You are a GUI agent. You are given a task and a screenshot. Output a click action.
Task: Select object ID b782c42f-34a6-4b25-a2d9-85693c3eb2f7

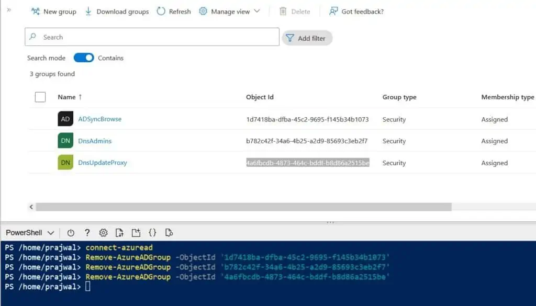point(307,141)
